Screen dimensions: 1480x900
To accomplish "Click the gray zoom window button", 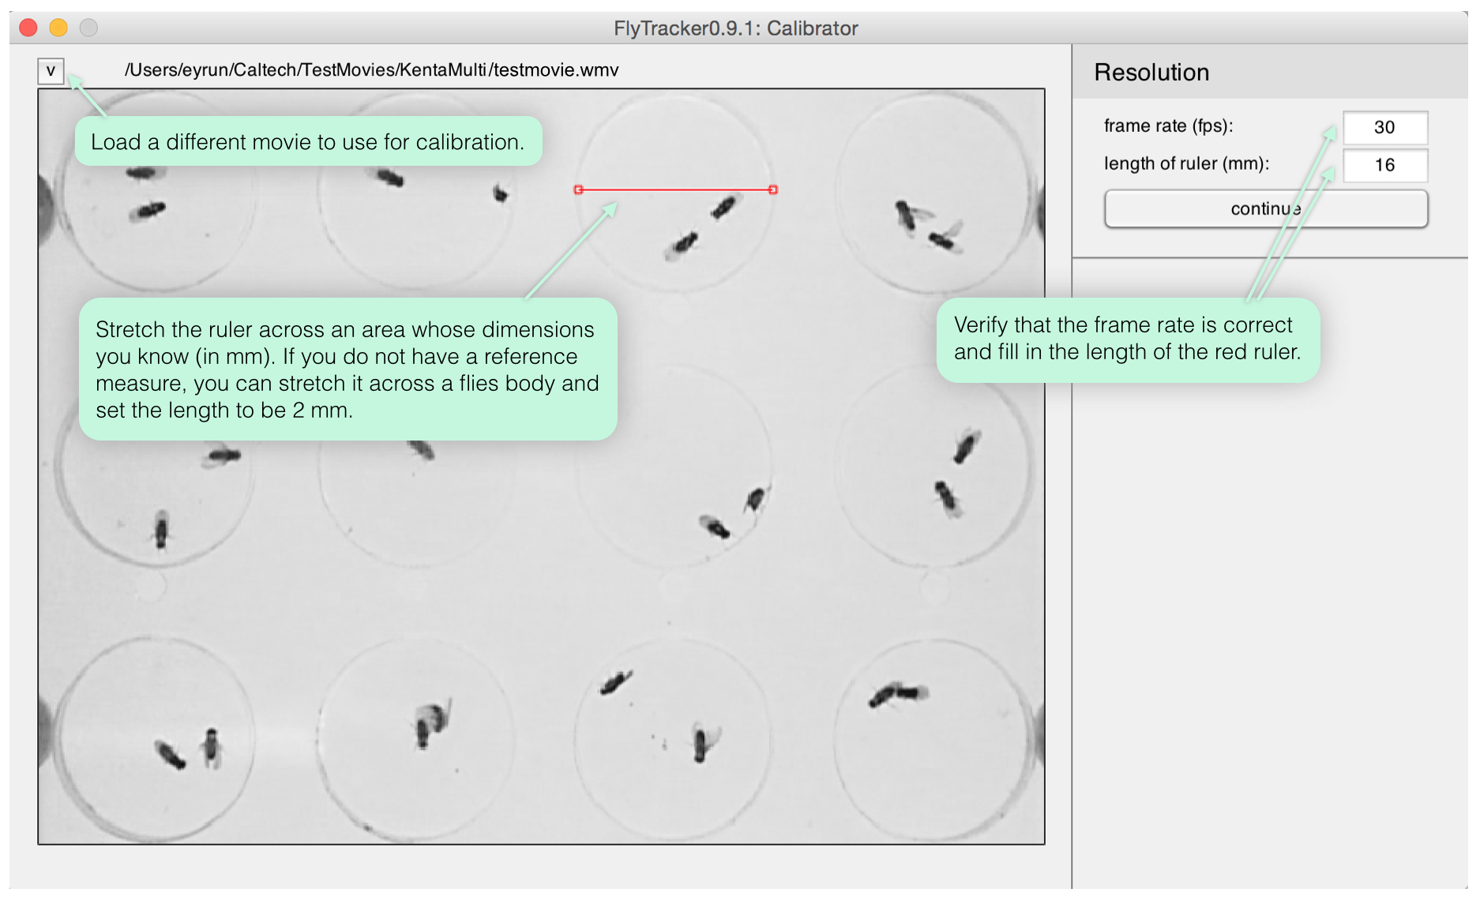I will [x=88, y=28].
